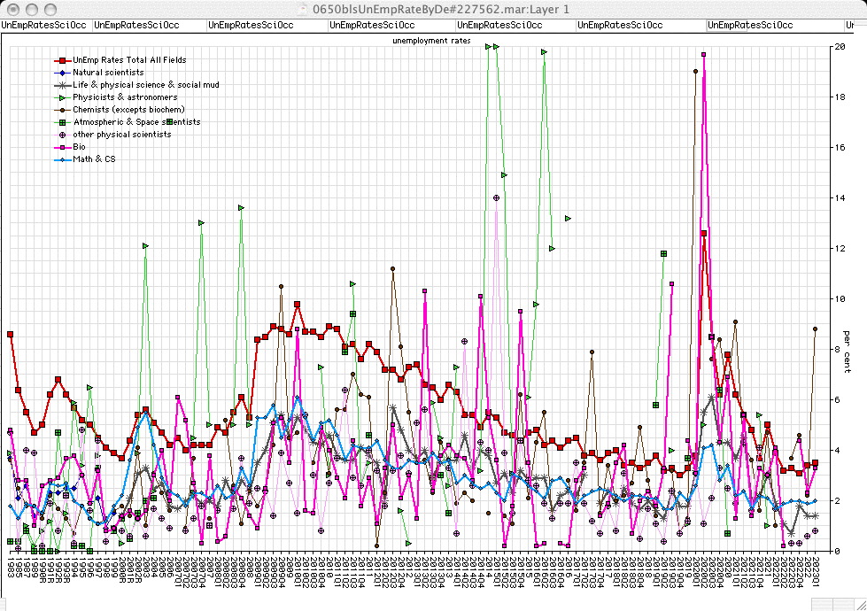Image resolution: width=867 pixels, height=611 pixels.
Task: Click the red square UnEmp Rates Total legend marker
Action: click(x=62, y=60)
